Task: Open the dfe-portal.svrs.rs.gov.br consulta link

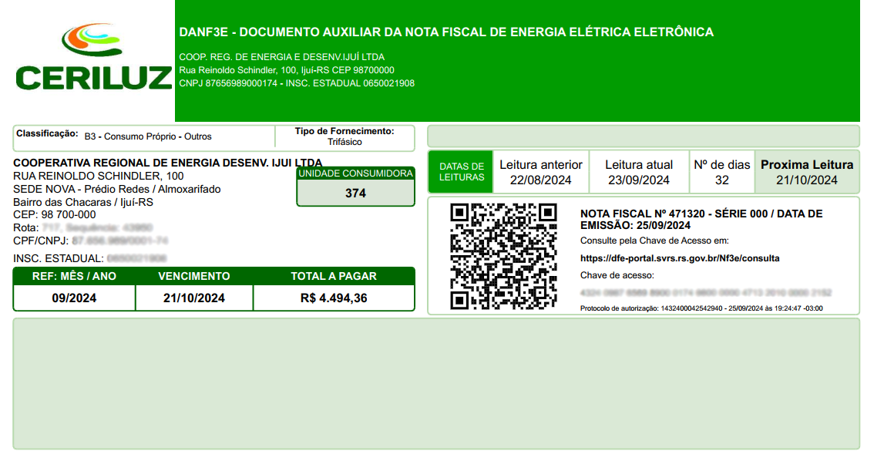Action: 680,258
